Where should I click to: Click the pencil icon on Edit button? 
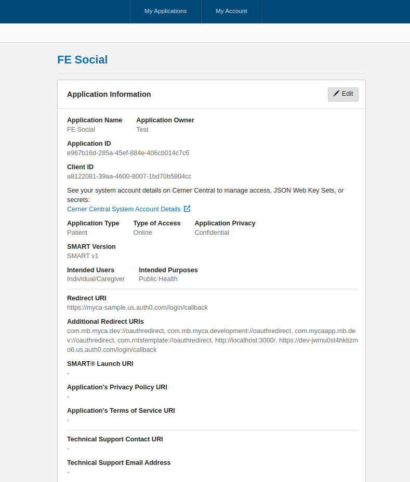pyautogui.click(x=336, y=94)
